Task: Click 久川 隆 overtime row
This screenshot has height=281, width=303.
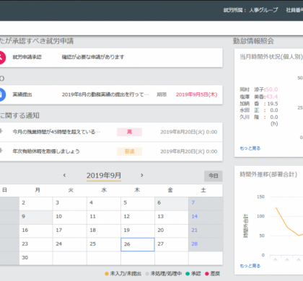Action: pos(259,117)
